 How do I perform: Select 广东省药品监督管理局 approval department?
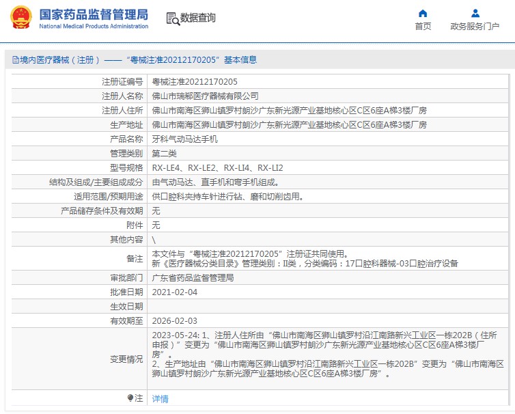[x=193, y=278]
